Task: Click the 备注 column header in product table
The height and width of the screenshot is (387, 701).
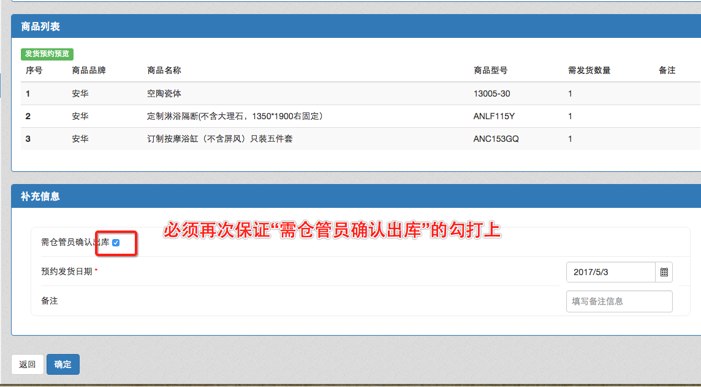Action: tap(667, 70)
